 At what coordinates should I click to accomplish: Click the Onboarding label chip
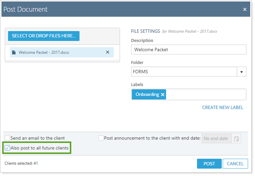click(x=147, y=94)
